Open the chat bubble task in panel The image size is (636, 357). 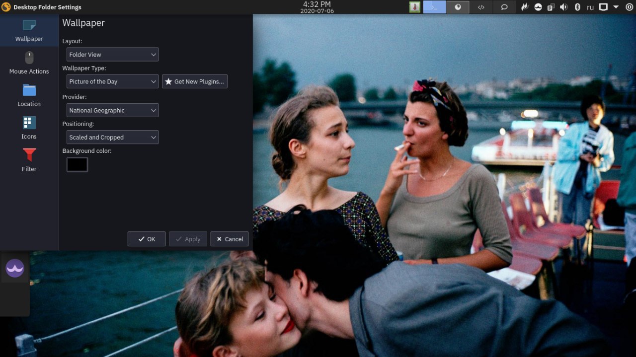(504, 7)
